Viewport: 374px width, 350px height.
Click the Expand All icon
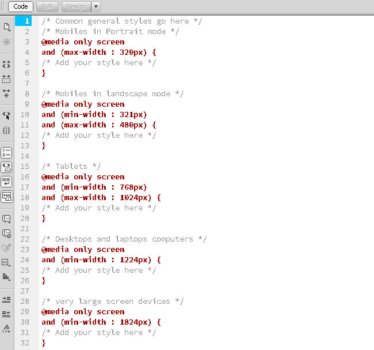[7, 93]
